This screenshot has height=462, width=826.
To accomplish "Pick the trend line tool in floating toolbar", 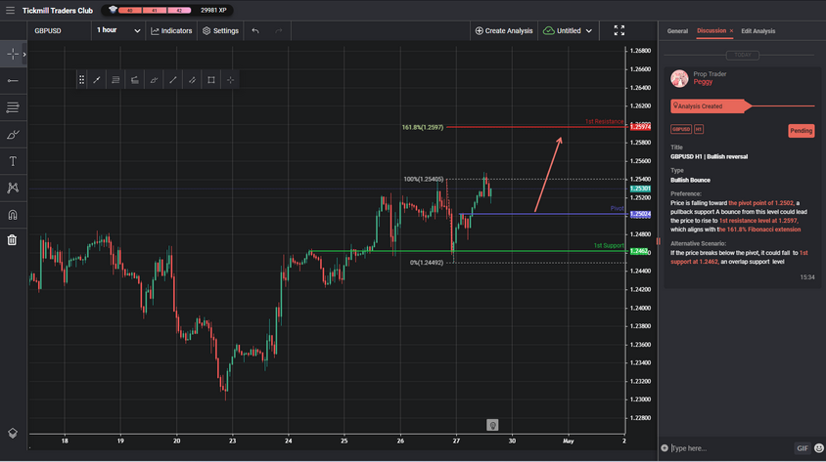I will 97,80.
